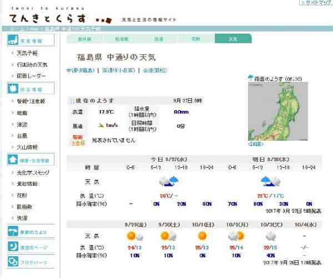This screenshot has height=278, width=333.
Task: Click the 健康・生活情報 house icon
Action: coord(13,159)
